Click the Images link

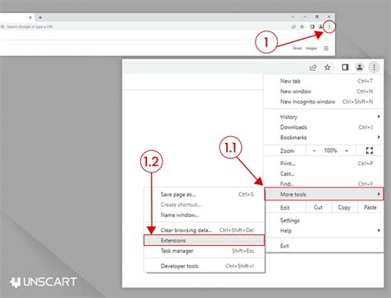[311, 48]
